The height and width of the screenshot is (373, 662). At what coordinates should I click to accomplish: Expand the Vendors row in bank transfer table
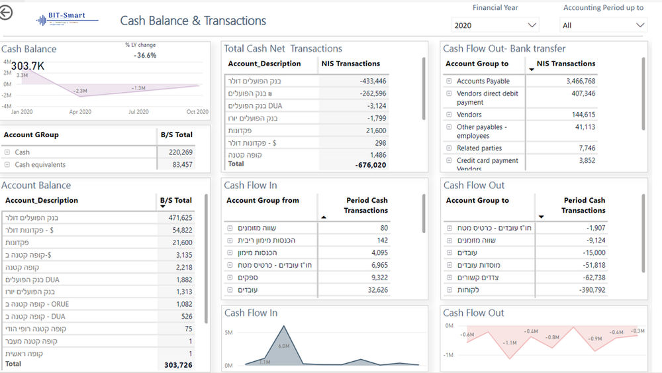tap(449, 115)
